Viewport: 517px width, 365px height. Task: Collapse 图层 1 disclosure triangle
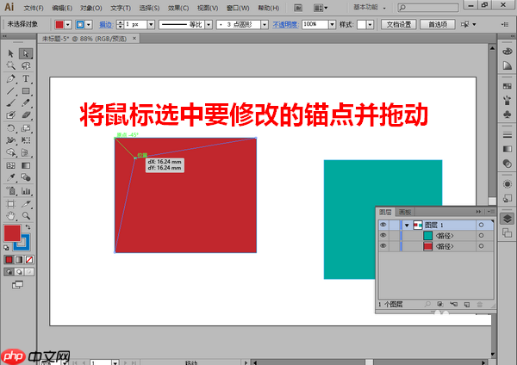tap(407, 226)
